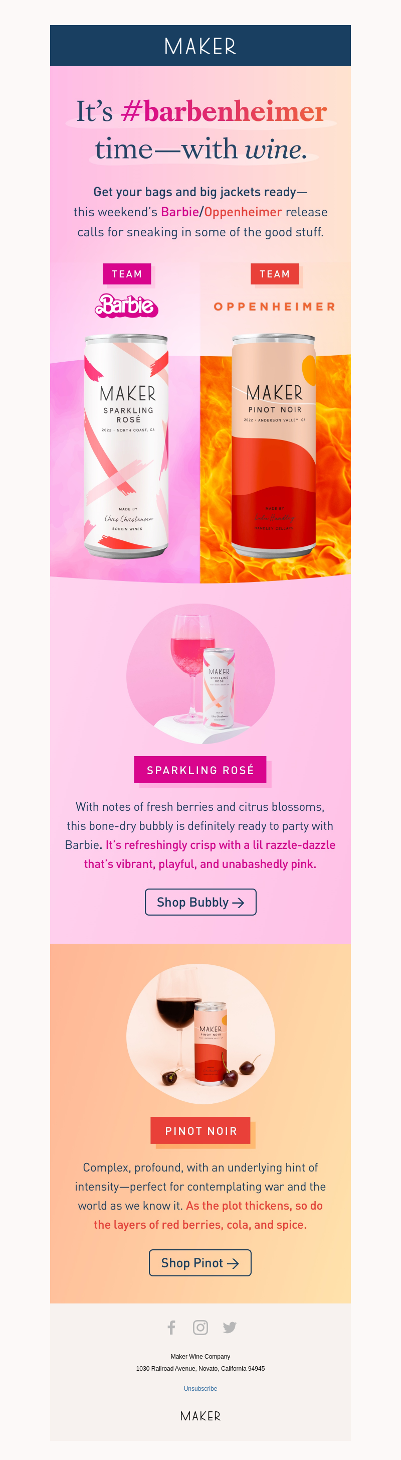Screen dimensions: 401x1460
Task: Click the Unsubscribe link
Action: coord(200,1389)
